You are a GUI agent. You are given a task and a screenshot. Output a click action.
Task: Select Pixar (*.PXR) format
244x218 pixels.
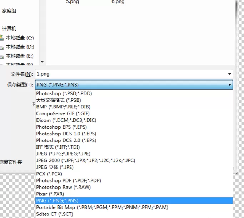[134, 194]
